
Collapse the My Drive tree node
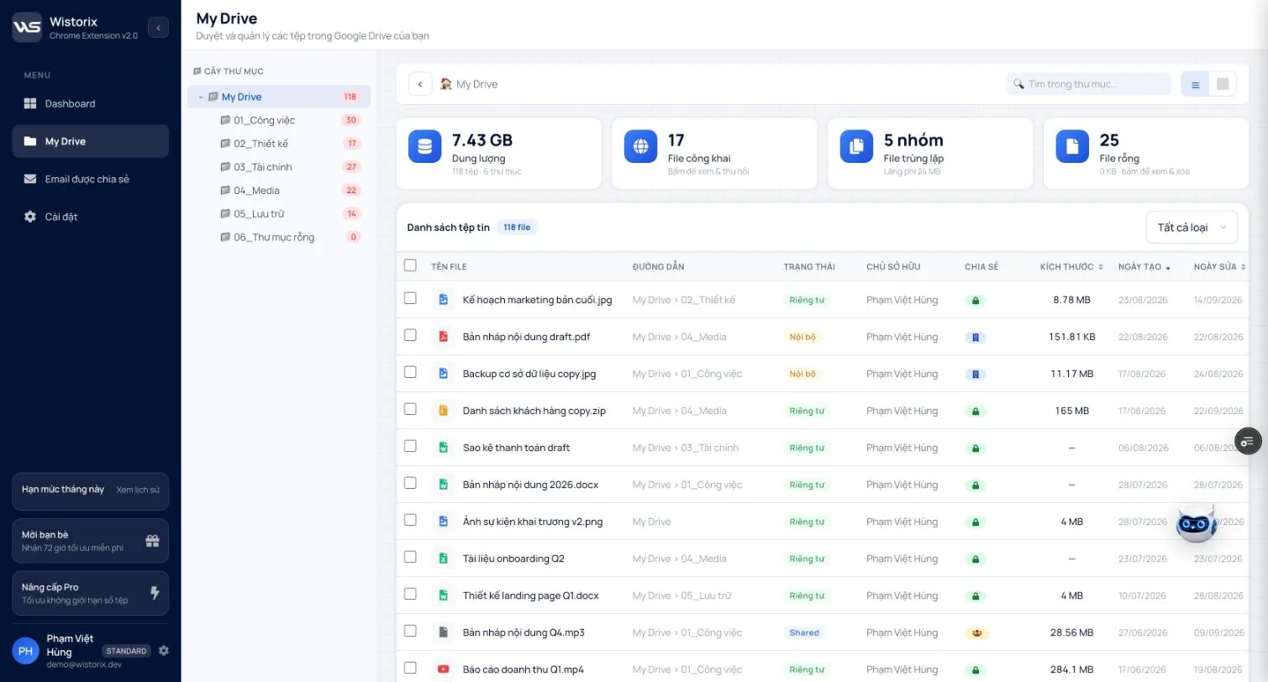pos(201,97)
